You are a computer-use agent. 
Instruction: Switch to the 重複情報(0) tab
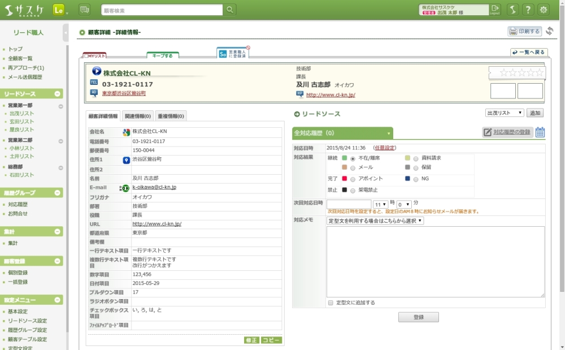point(171,116)
